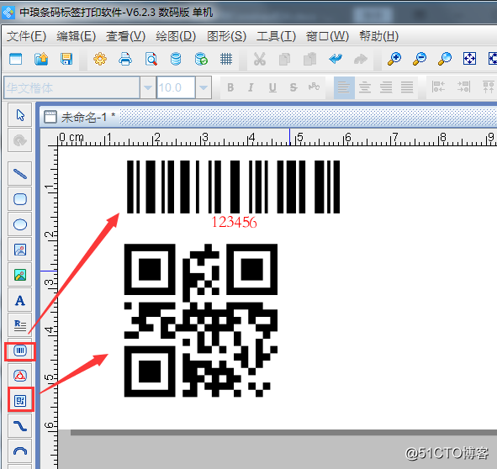
Task: Click the character spacing icon
Action: 315,87
